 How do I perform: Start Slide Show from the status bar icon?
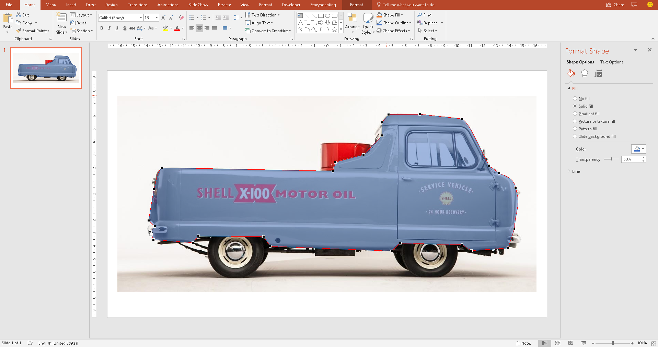tap(584, 343)
